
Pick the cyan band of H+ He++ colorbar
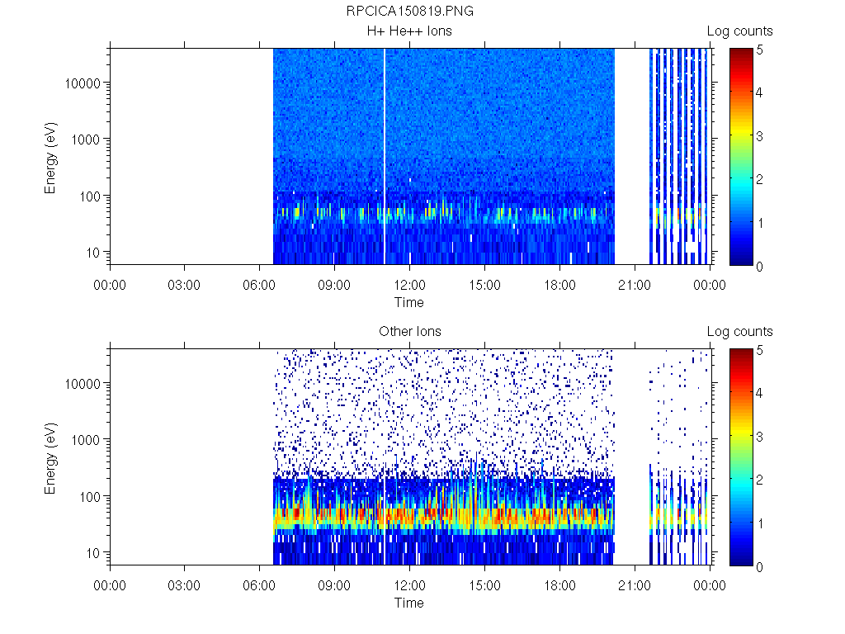[x=742, y=186]
